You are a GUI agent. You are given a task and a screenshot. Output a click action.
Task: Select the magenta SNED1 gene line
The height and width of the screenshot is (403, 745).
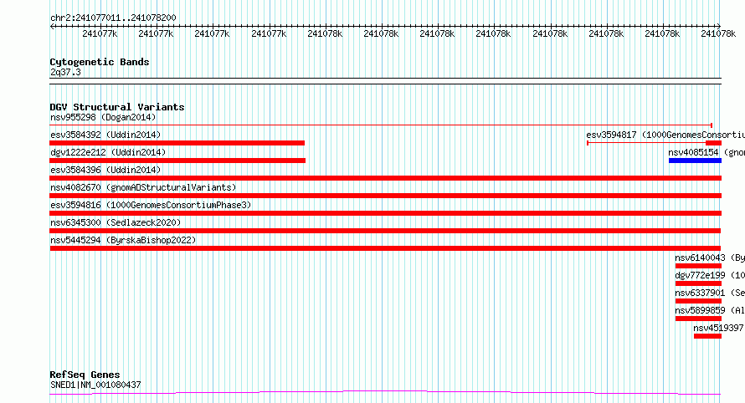[x=385, y=392]
